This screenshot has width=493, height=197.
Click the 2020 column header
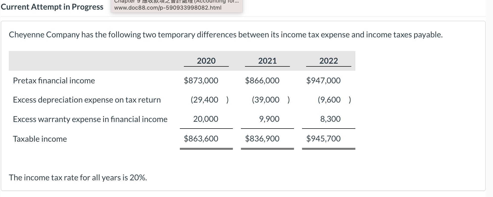[206, 61]
